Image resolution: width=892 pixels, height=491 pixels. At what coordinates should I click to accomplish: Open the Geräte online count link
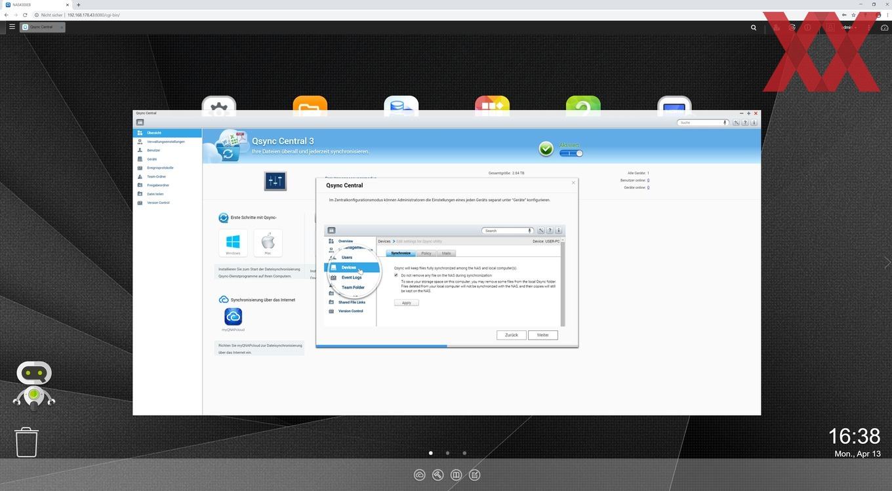click(x=648, y=187)
